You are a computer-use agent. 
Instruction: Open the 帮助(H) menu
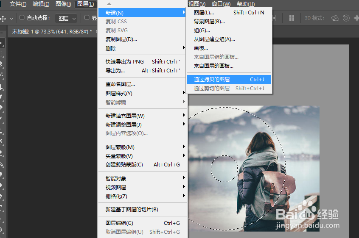coord(245,4)
